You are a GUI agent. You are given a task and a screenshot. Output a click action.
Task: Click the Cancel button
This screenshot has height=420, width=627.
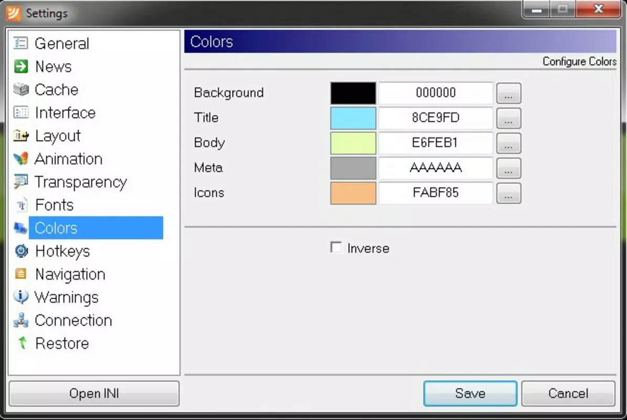[568, 393]
